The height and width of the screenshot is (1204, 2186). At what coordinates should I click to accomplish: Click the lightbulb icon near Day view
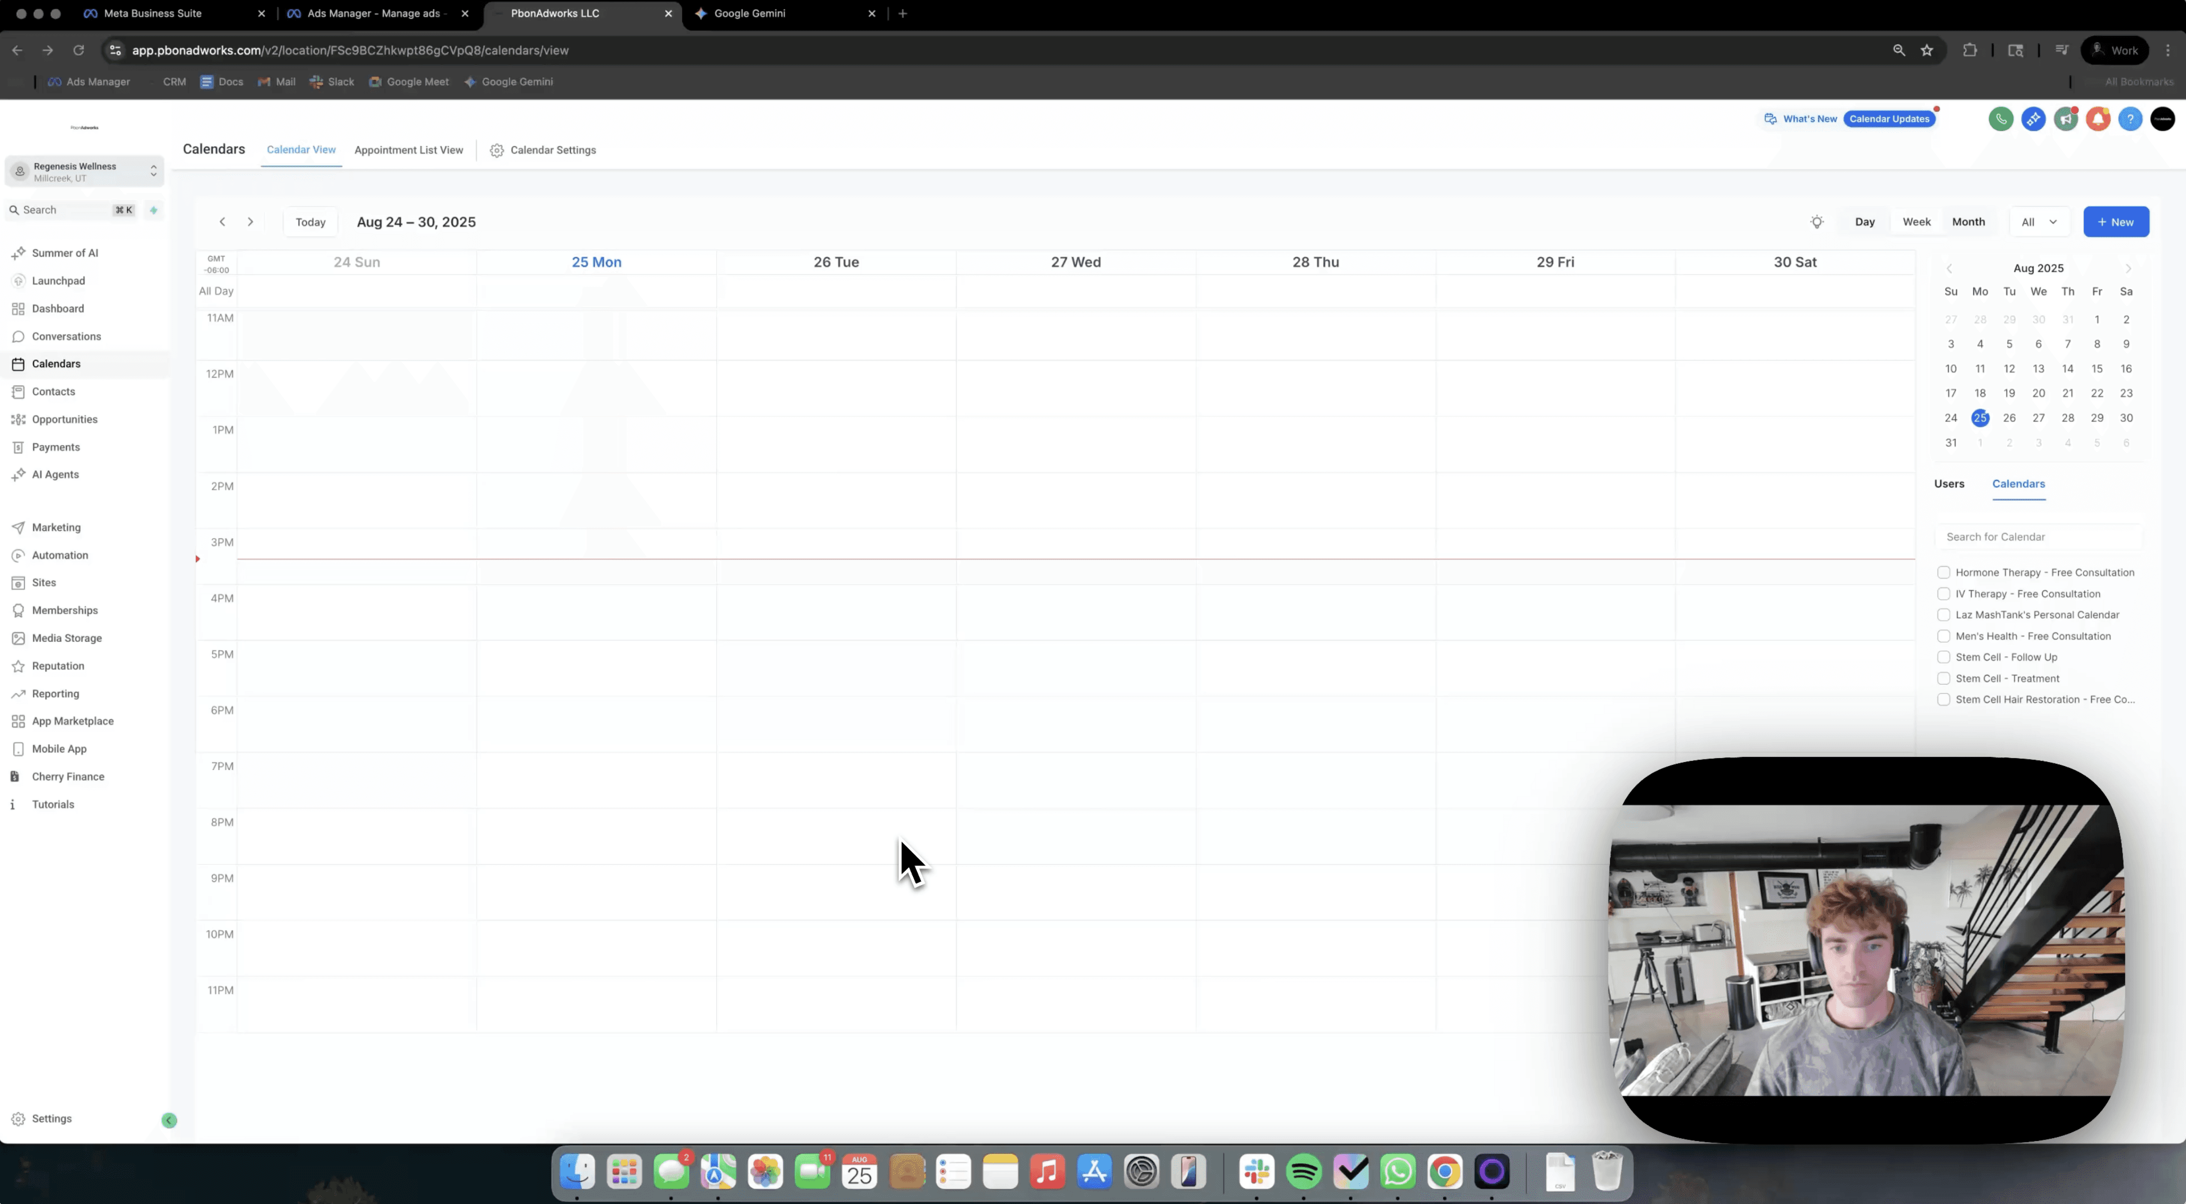(x=1816, y=222)
